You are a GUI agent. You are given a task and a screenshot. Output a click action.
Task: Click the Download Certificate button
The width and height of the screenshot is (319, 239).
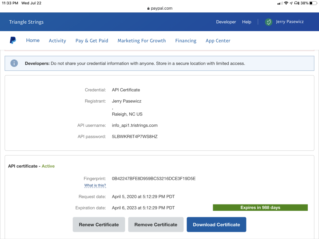(x=217, y=225)
